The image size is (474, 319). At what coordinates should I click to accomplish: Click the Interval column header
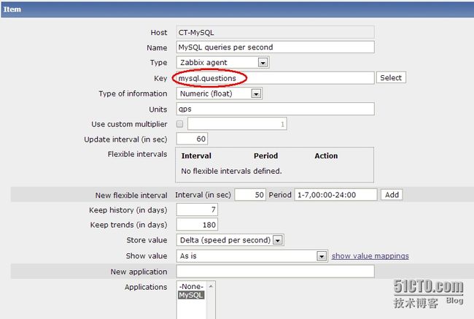pos(196,156)
